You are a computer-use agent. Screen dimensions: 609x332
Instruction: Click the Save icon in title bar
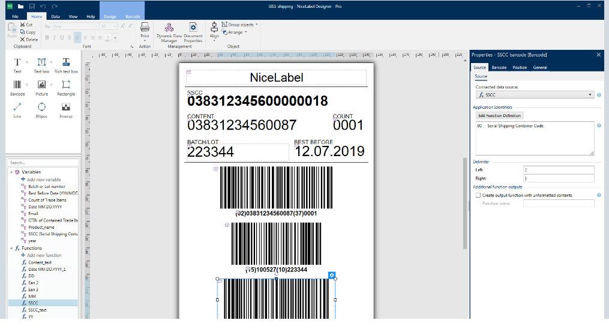tap(32, 6)
